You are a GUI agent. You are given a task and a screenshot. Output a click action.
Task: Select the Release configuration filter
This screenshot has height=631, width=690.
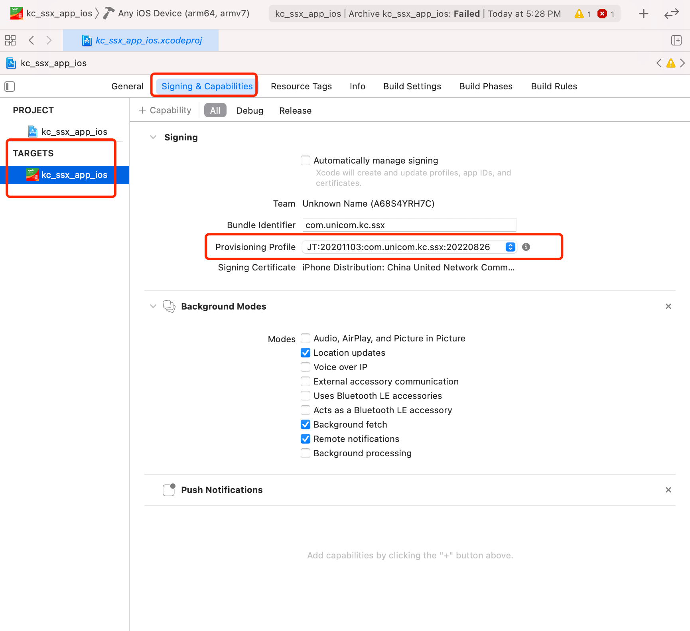tap(295, 110)
